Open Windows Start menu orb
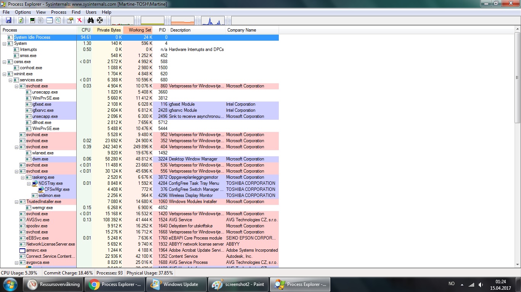 coord(10,284)
